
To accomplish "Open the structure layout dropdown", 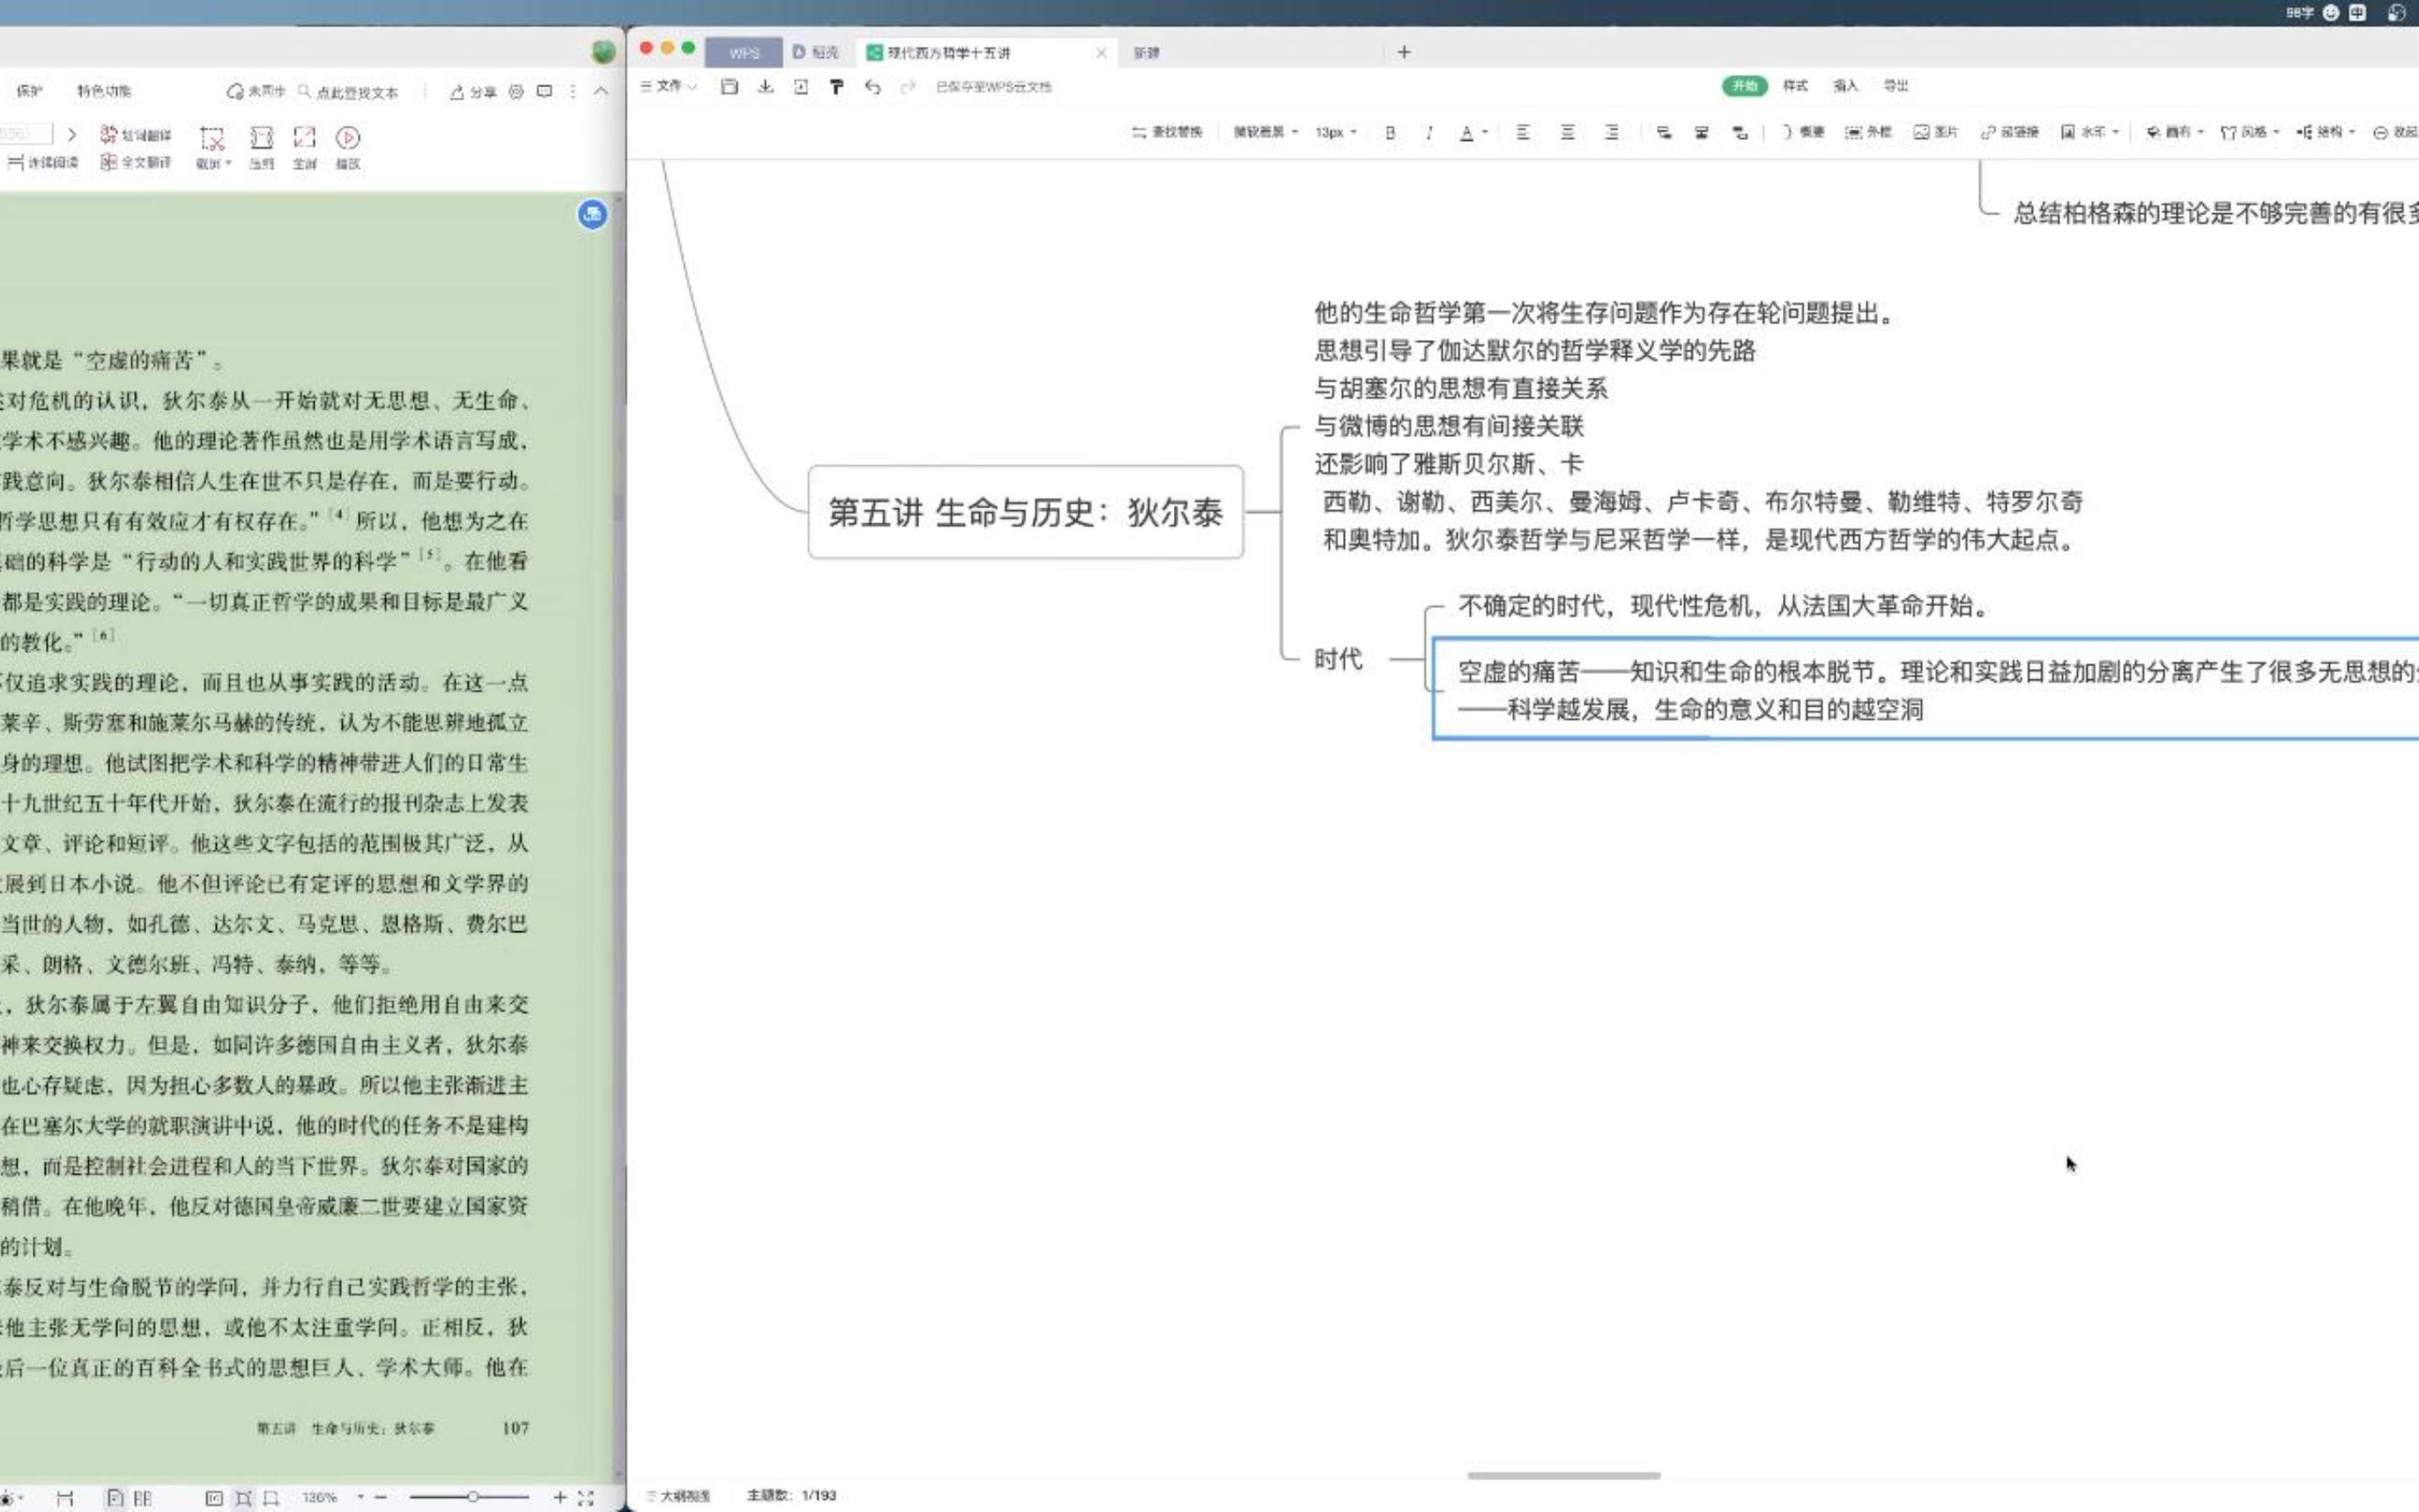I will point(2325,132).
